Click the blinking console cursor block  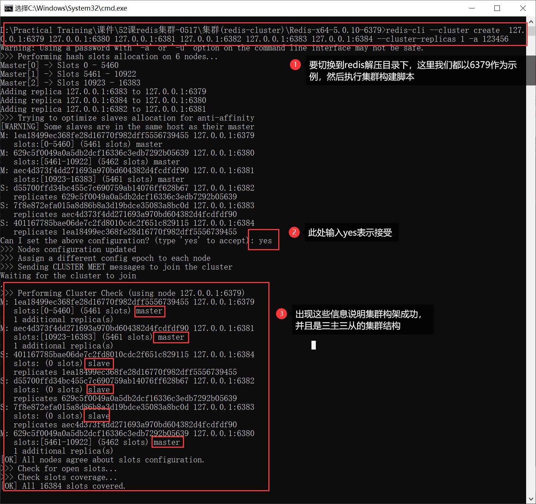(314, 345)
